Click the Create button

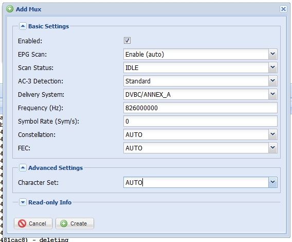[x=75, y=223]
